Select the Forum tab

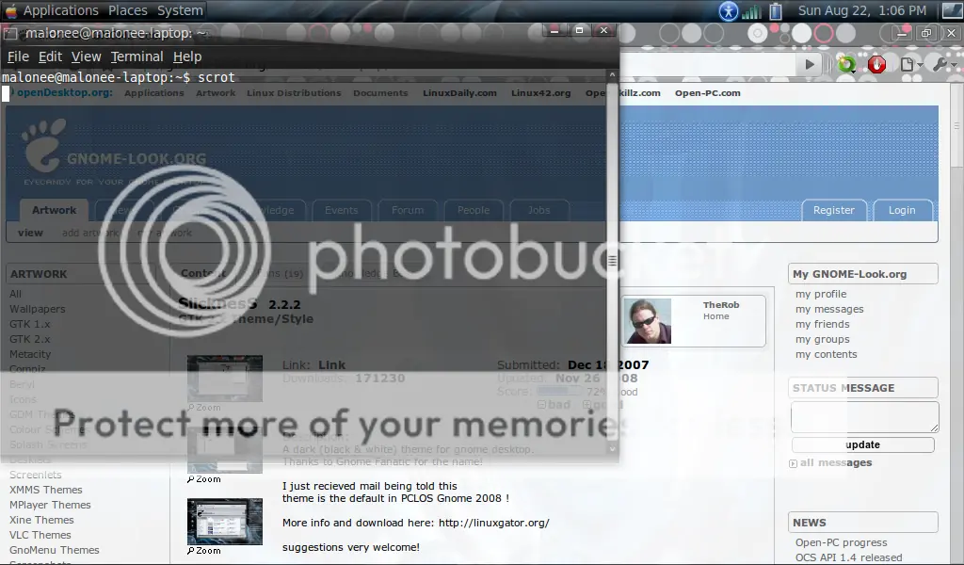point(408,210)
